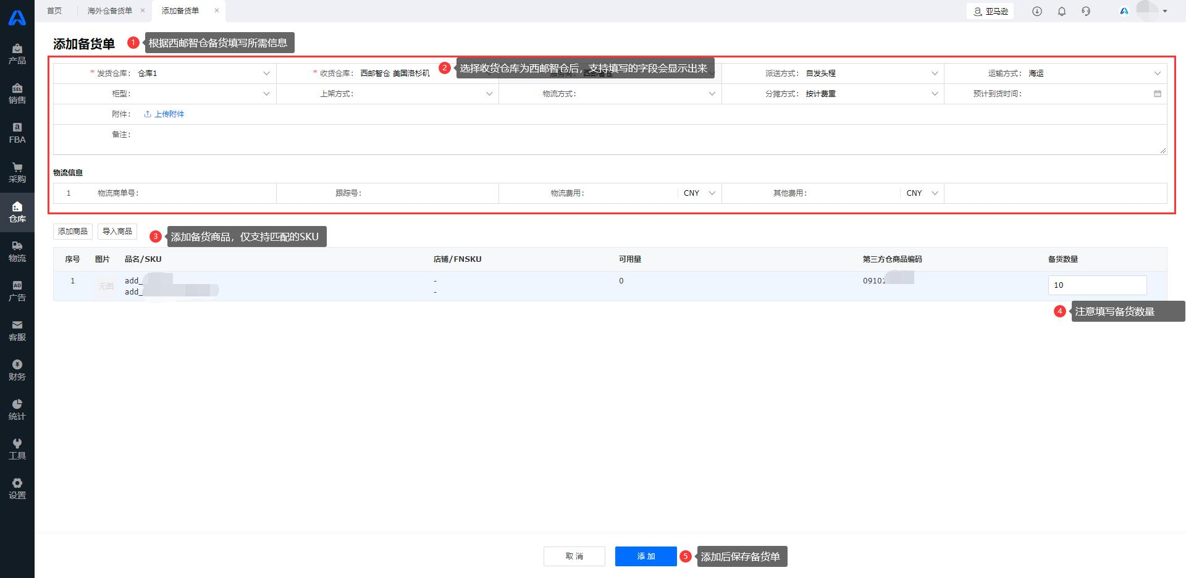
Task: Click the 备货数量 field showing 10
Action: point(1098,285)
